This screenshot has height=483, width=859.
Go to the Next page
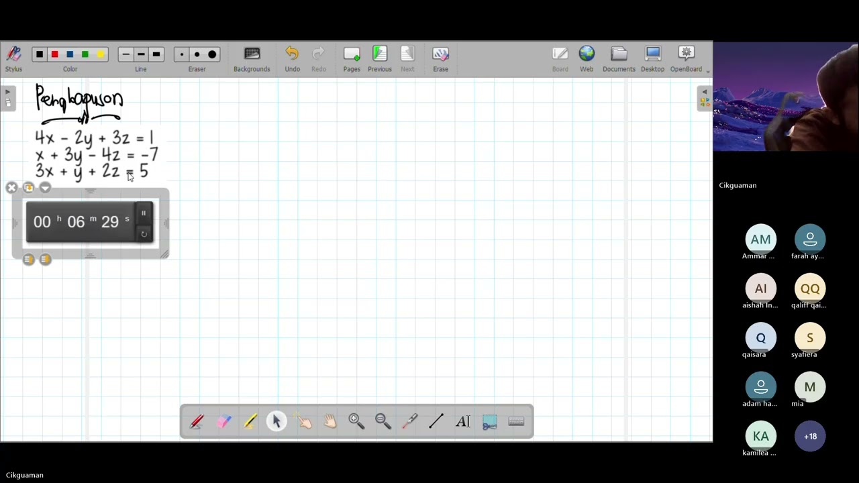coord(407,58)
